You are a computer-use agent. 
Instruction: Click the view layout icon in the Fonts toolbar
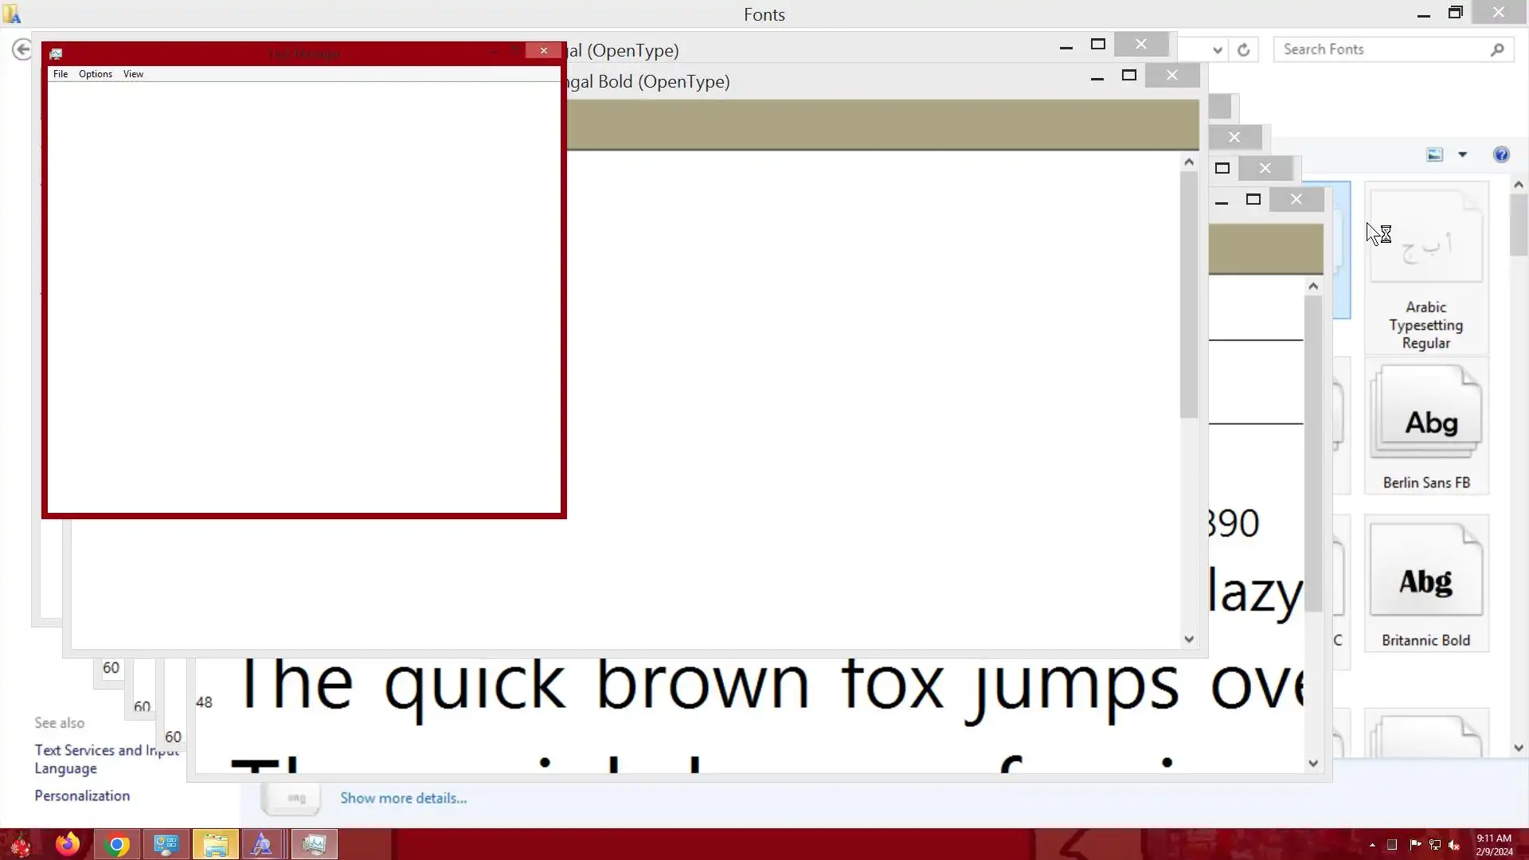1434,154
